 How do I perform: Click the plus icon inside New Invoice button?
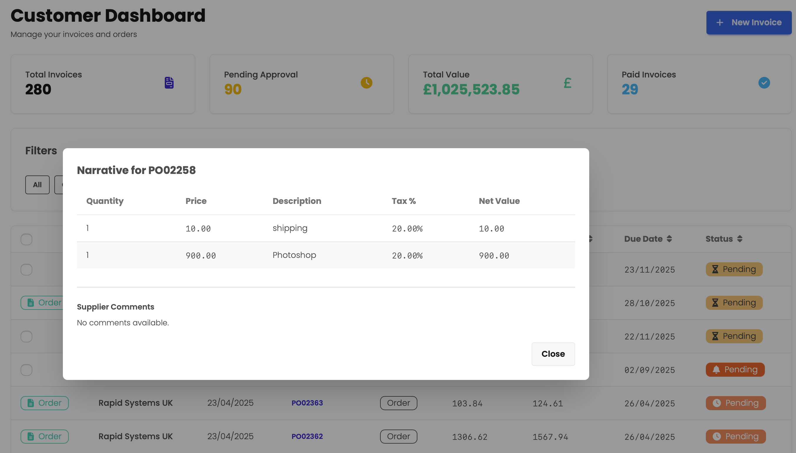[x=720, y=22]
